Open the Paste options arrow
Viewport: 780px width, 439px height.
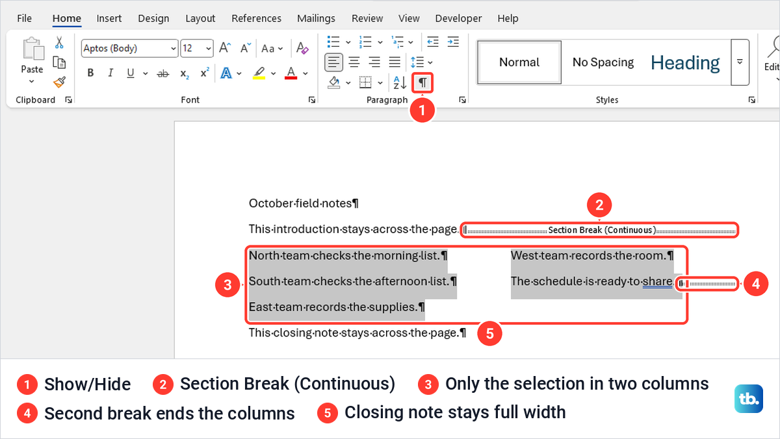click(x=32, y=82)
